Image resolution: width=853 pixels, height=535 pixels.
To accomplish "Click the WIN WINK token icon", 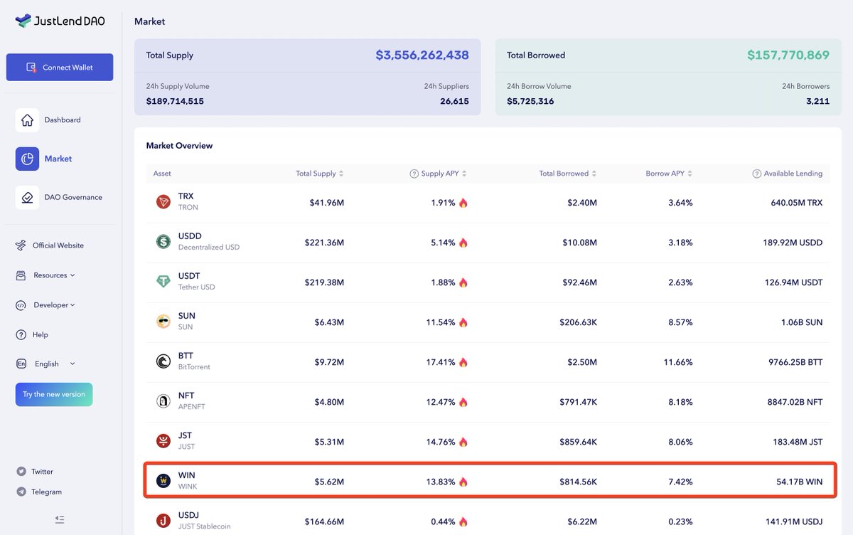I will point(163,481).
